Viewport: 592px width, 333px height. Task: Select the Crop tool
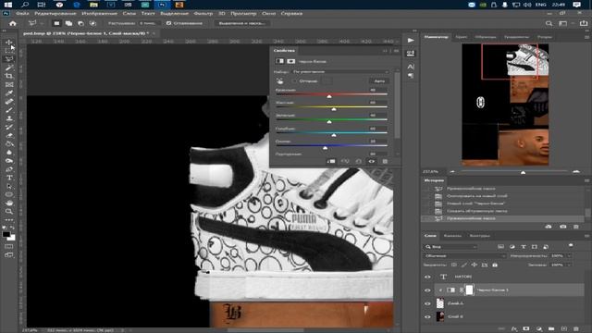click(9, 76)
